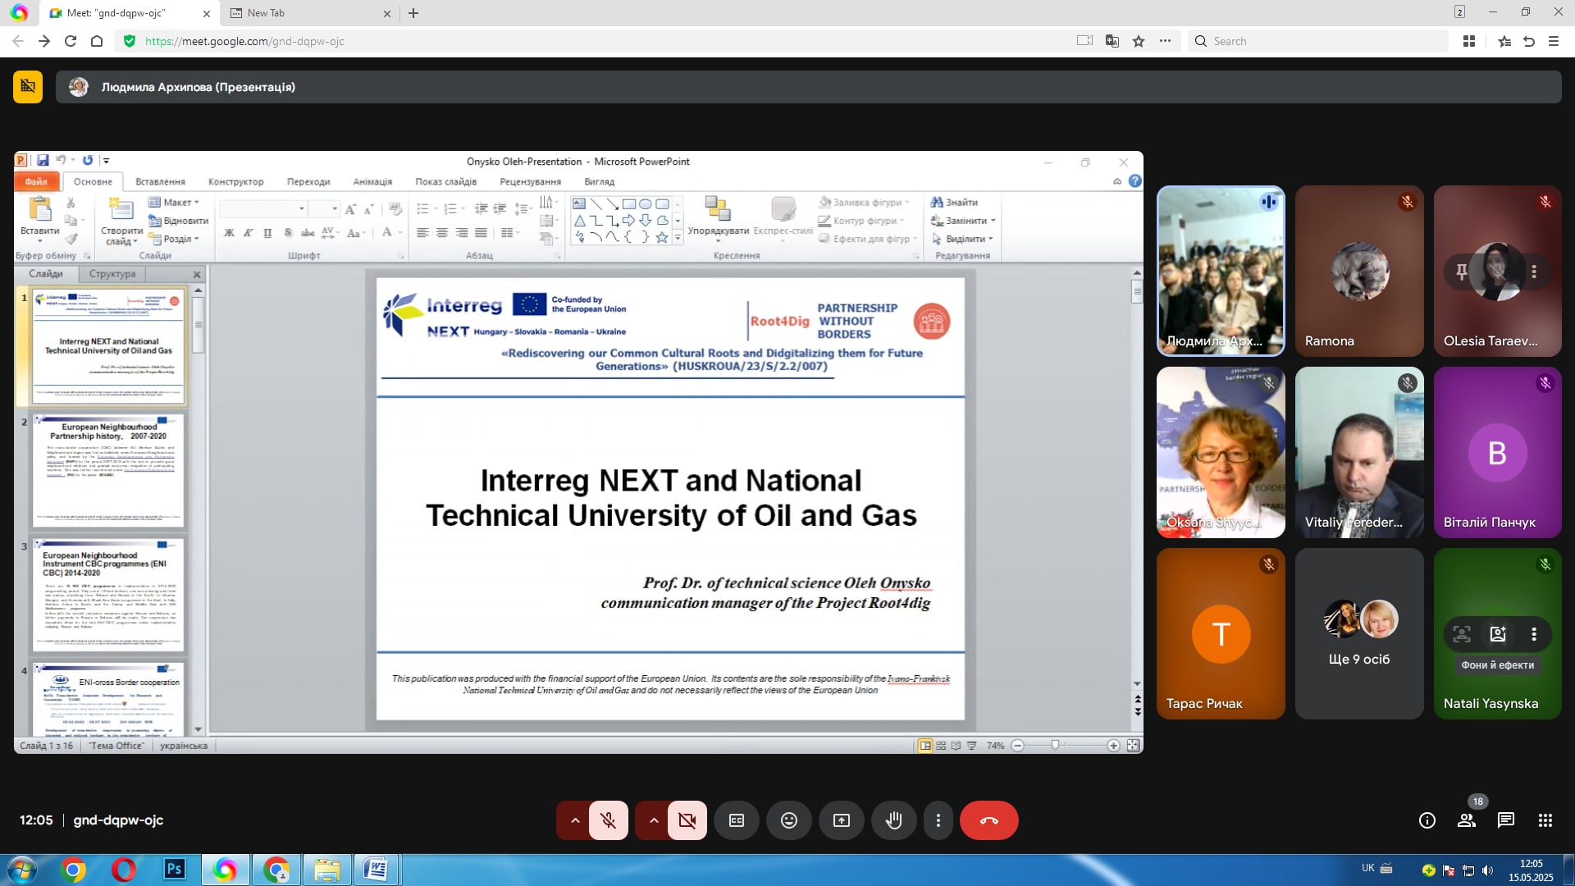
Task: Click Знайти in the editing group
Action: point(955,202)
